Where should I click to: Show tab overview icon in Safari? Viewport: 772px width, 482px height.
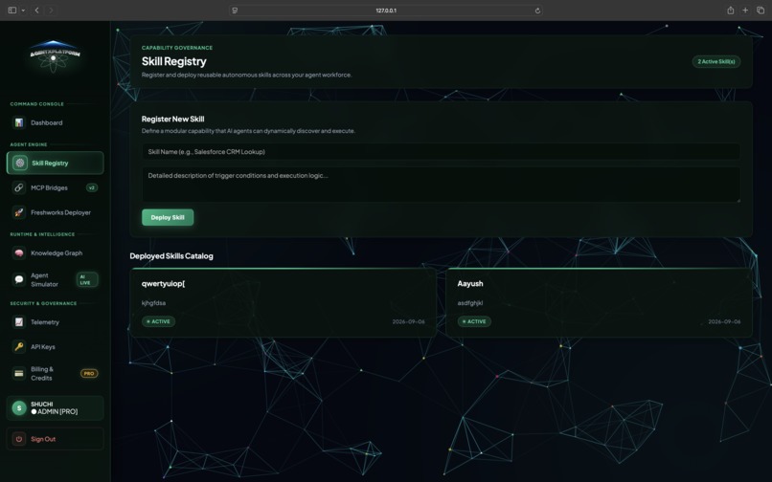[x=761, y=10]
